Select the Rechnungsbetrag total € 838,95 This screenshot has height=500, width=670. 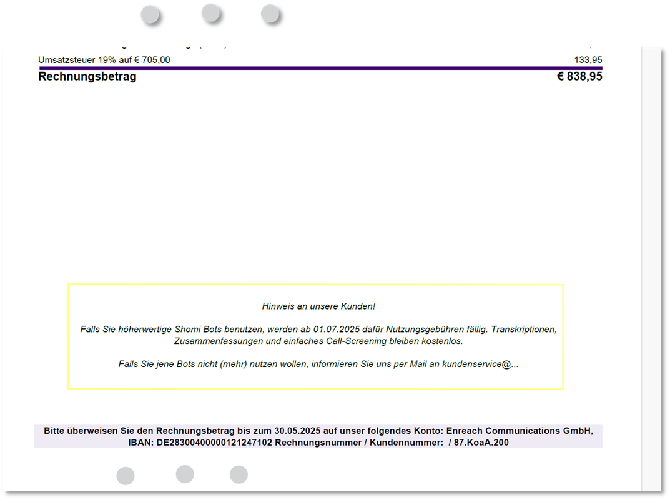(579, 76)
